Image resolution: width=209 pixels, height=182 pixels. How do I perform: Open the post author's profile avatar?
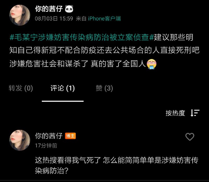click(x=20, y=15)
